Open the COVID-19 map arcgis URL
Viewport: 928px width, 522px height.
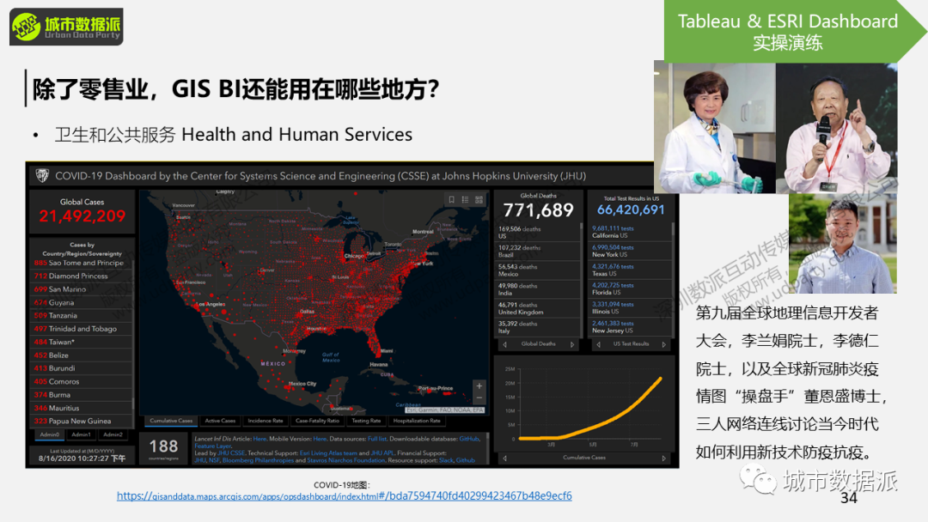344,496
